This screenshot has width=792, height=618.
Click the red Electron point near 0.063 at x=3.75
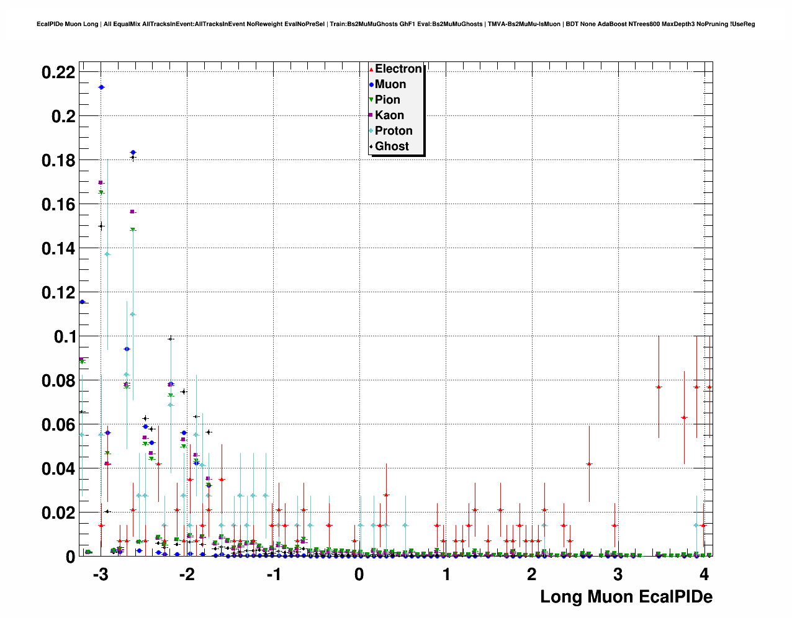tap(684, 418)
